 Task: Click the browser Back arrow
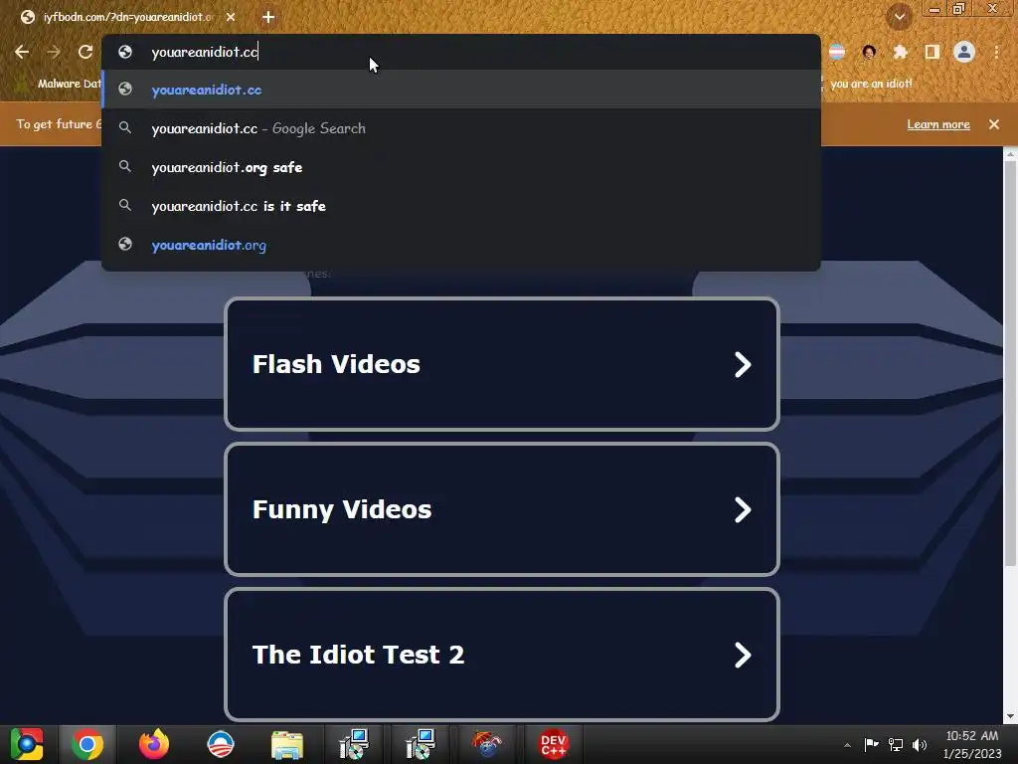point(22,52)
